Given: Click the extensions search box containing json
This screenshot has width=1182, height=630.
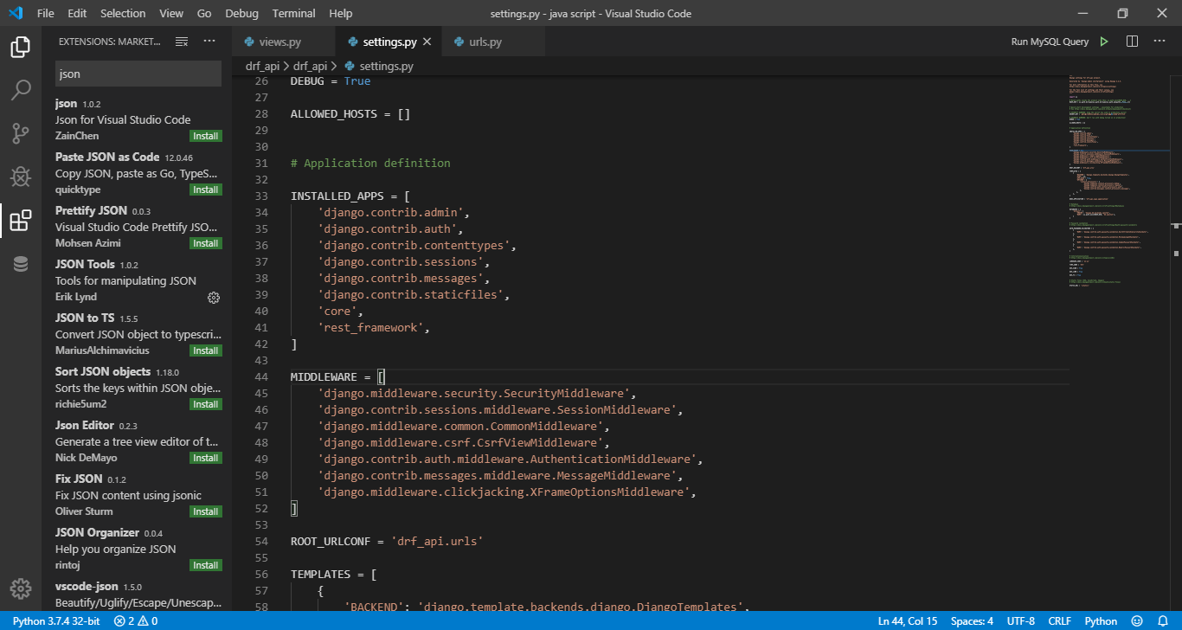Looking at the screenshot, I should coord(138,74).
